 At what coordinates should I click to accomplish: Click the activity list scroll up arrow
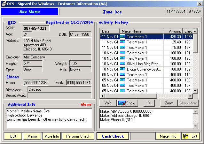[x=195, y=31]
